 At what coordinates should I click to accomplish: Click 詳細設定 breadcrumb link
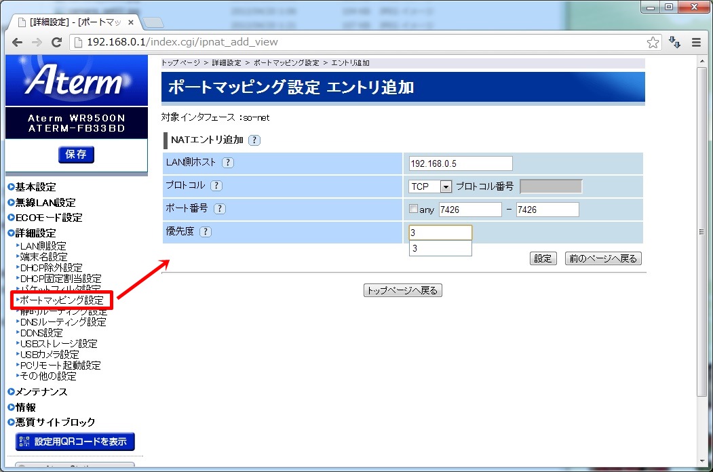tap(227, 63)
